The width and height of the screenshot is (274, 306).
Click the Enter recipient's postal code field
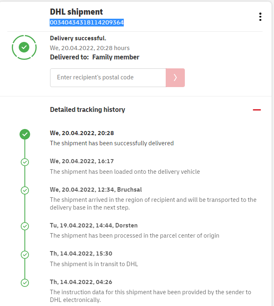108,78
